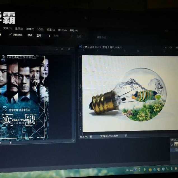This screenshot has height=178, width=178.
Task: Click the zoom percentage field 66.67%
Action: pyautogui.click(x=84, y=137)
